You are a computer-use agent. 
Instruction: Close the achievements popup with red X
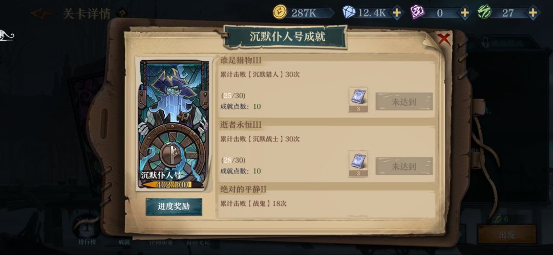[443, 39]
